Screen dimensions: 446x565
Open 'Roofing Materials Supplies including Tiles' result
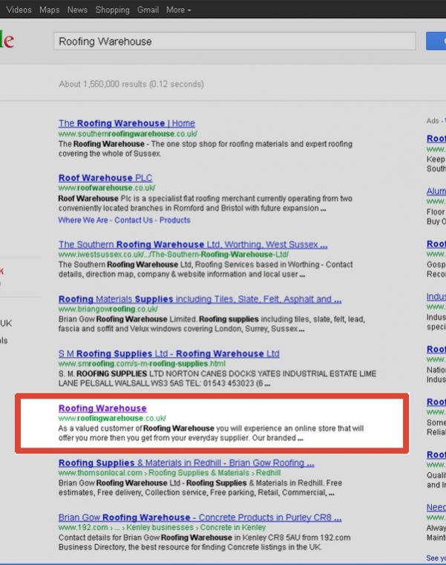pyautogui.click(x=200, y=299)
